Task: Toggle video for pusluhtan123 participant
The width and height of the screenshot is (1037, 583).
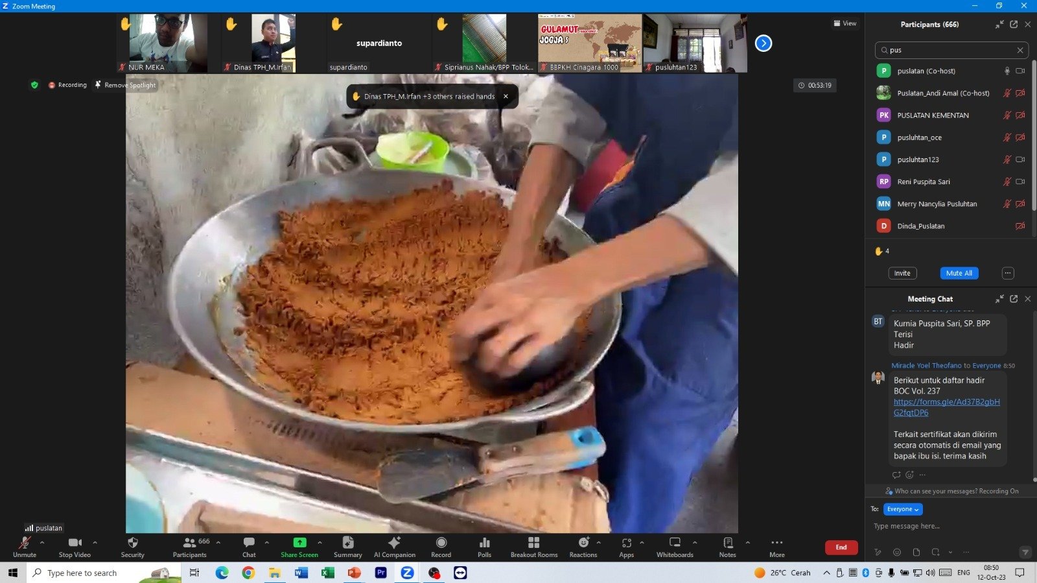Action: pyautogui.click(x=1020, y=160)
